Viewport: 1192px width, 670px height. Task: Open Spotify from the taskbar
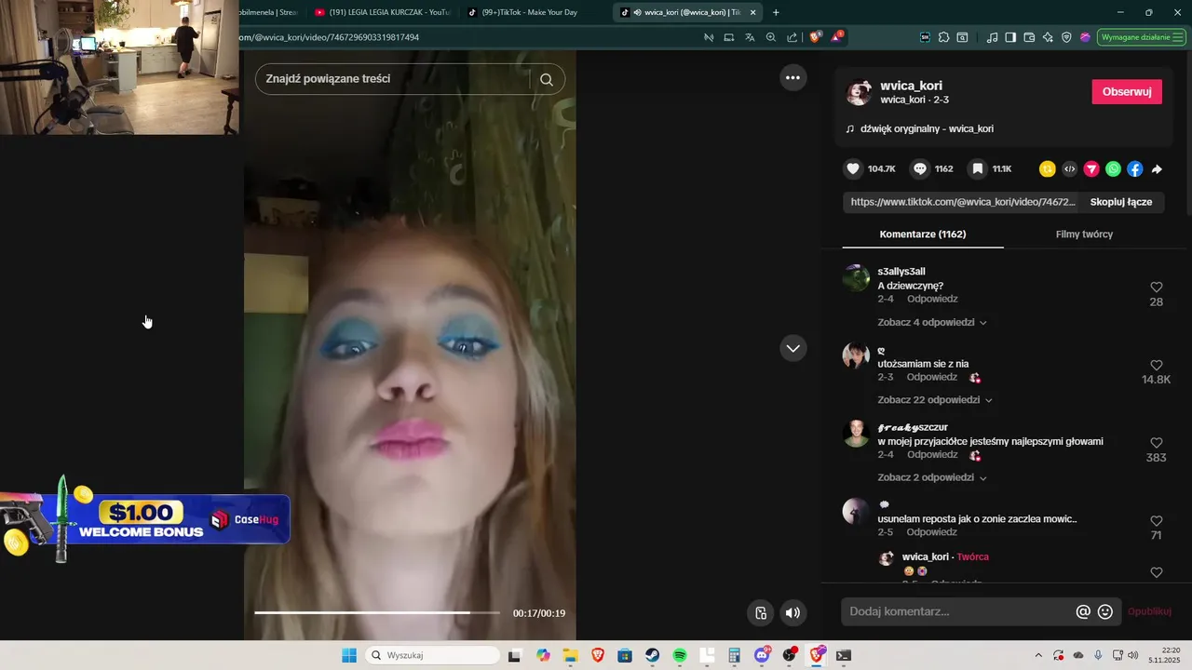pos(680,655)
